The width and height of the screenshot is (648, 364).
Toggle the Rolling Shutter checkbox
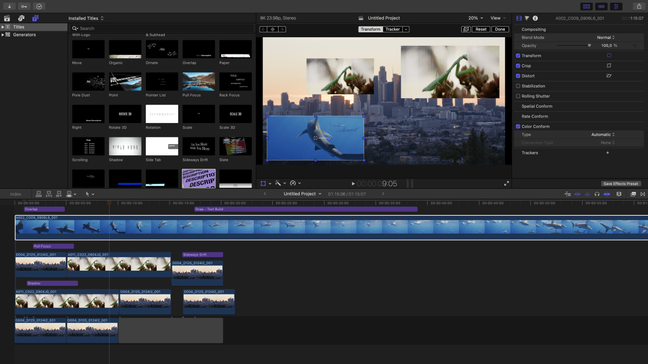(518, 95)
